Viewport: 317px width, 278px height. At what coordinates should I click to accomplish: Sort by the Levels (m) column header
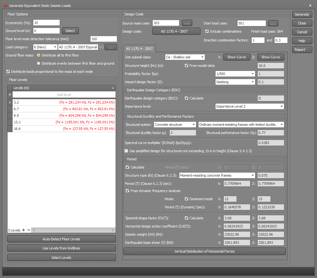64,88
